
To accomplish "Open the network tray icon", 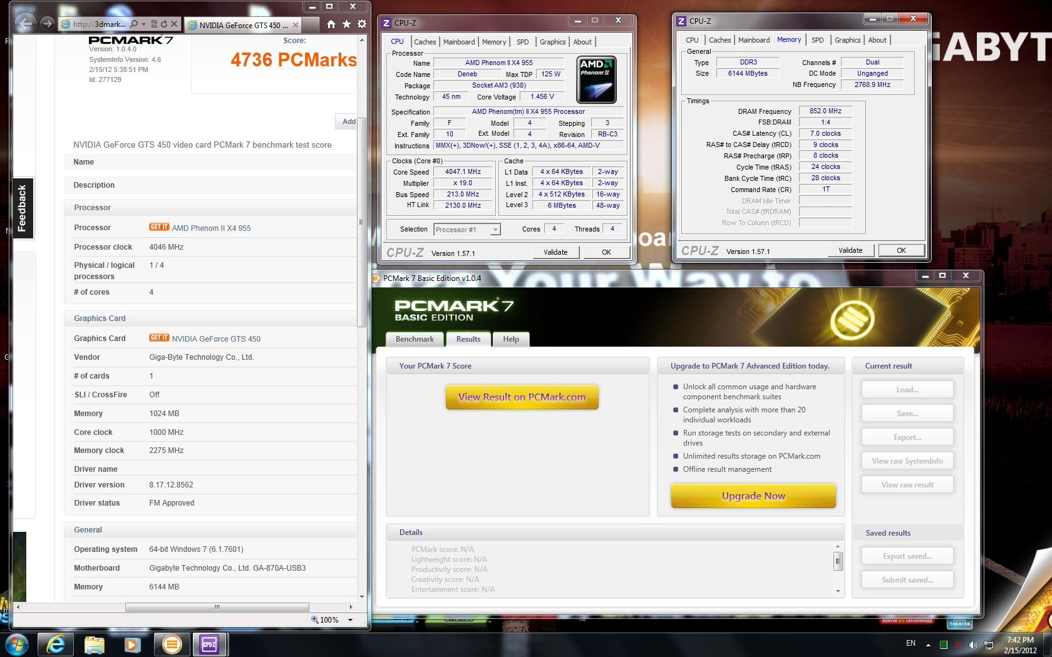I will [989, 644].
